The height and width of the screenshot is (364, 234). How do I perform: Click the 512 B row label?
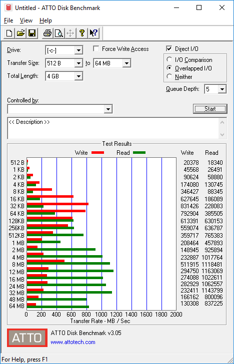click(x=17, y=163)
